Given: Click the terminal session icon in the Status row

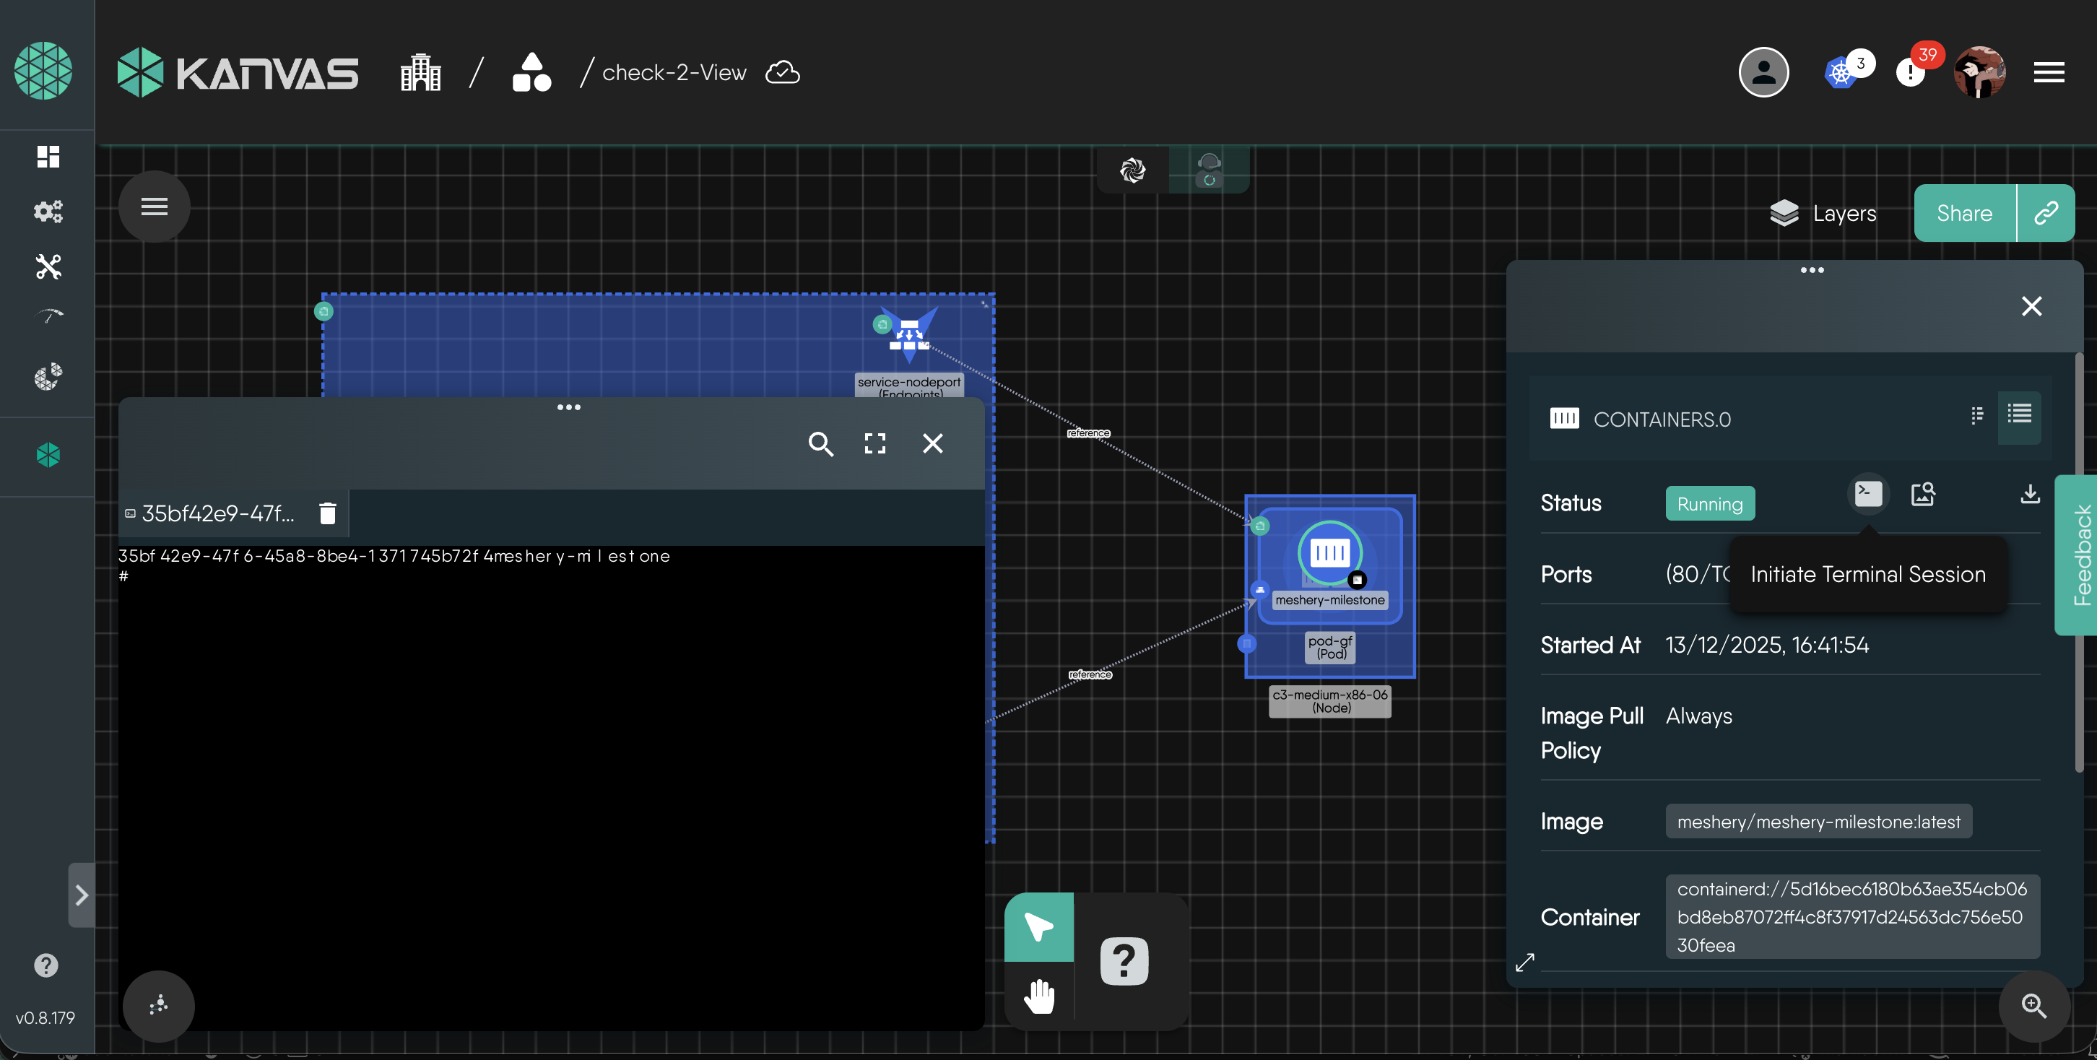Looking at the screenshot, I should [x=1867, y=492].
